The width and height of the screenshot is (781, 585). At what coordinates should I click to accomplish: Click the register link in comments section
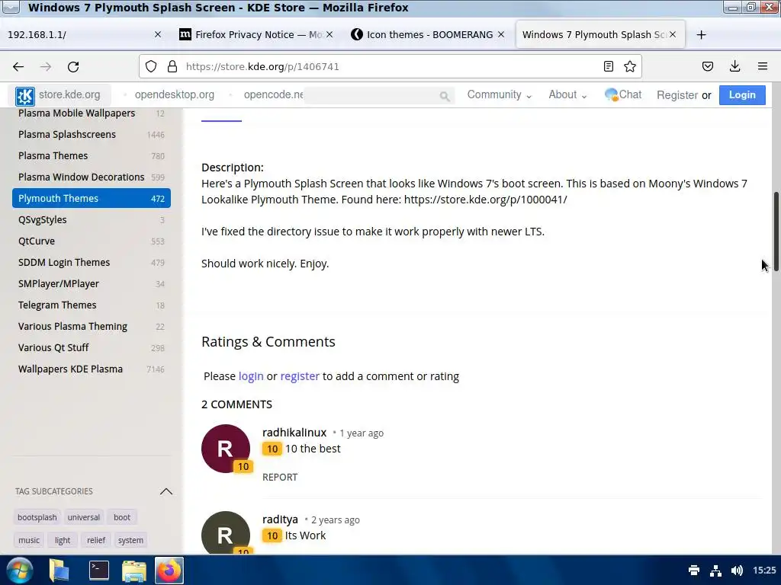click(300, 376)
